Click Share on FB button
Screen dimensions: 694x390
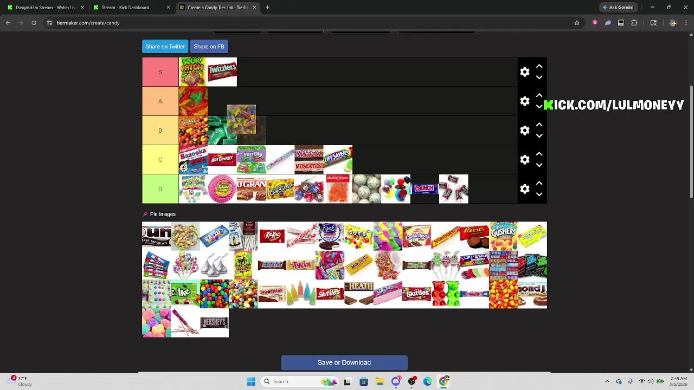pyautogui.click(x=209, y=47)
